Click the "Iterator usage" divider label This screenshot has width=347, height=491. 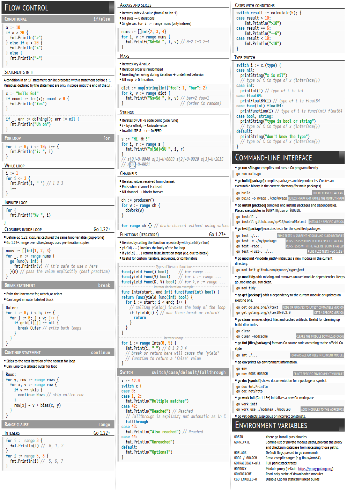tap(173, 338)
